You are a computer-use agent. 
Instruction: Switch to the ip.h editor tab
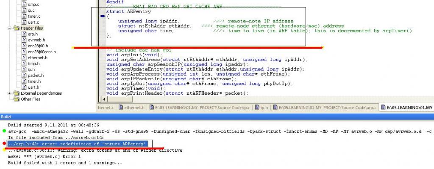pyautogui.click(x=261, y=108)
